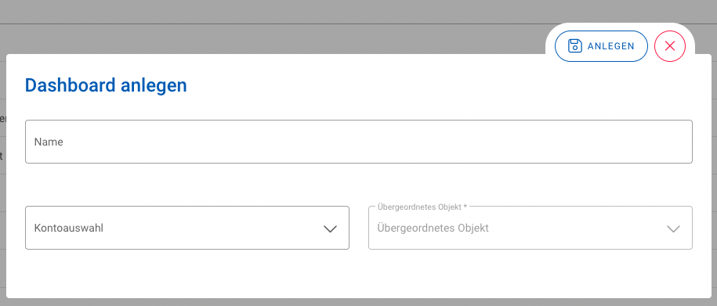Viewport: 717px width, 306px height.
Task: Click blank space between Name field and dropdowns
Action: click(x=359, y=185)
